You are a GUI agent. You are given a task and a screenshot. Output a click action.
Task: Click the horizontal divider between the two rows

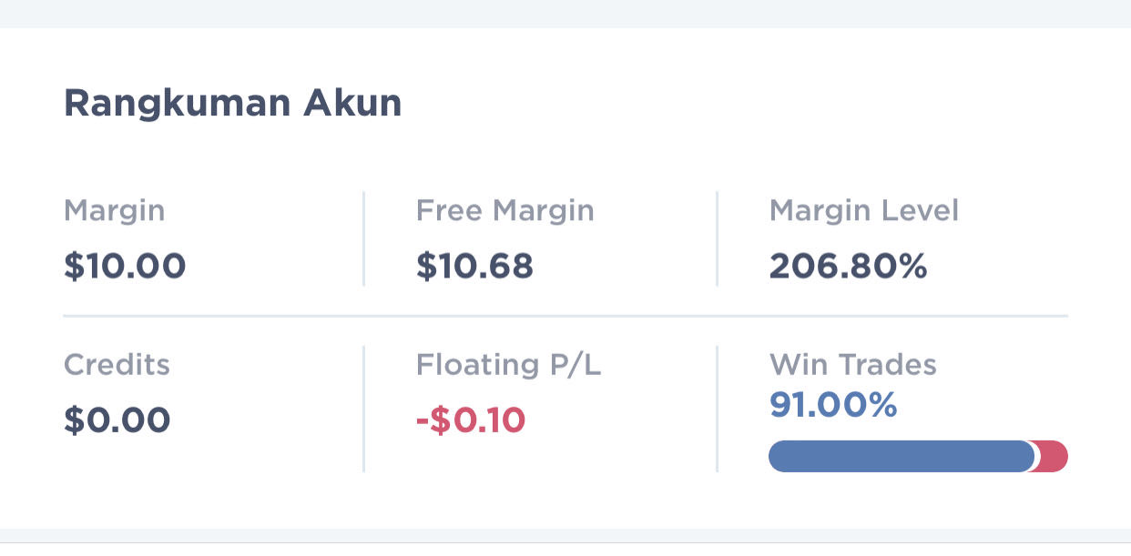pyautogui.click(x=565, y=316)
